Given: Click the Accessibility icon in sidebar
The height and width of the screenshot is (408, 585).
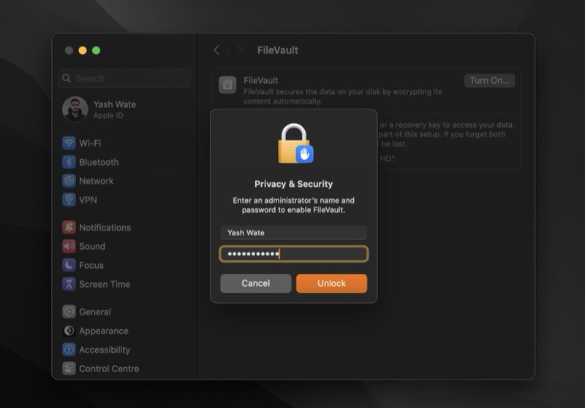Looking at the screenshot, I should [x=69, y=350].
